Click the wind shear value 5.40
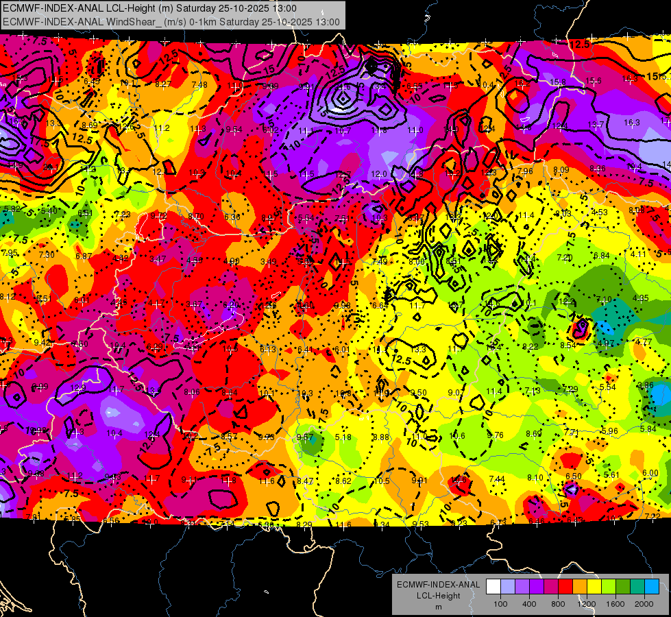This screenshot has width=671, height=617. coord(49,210)
